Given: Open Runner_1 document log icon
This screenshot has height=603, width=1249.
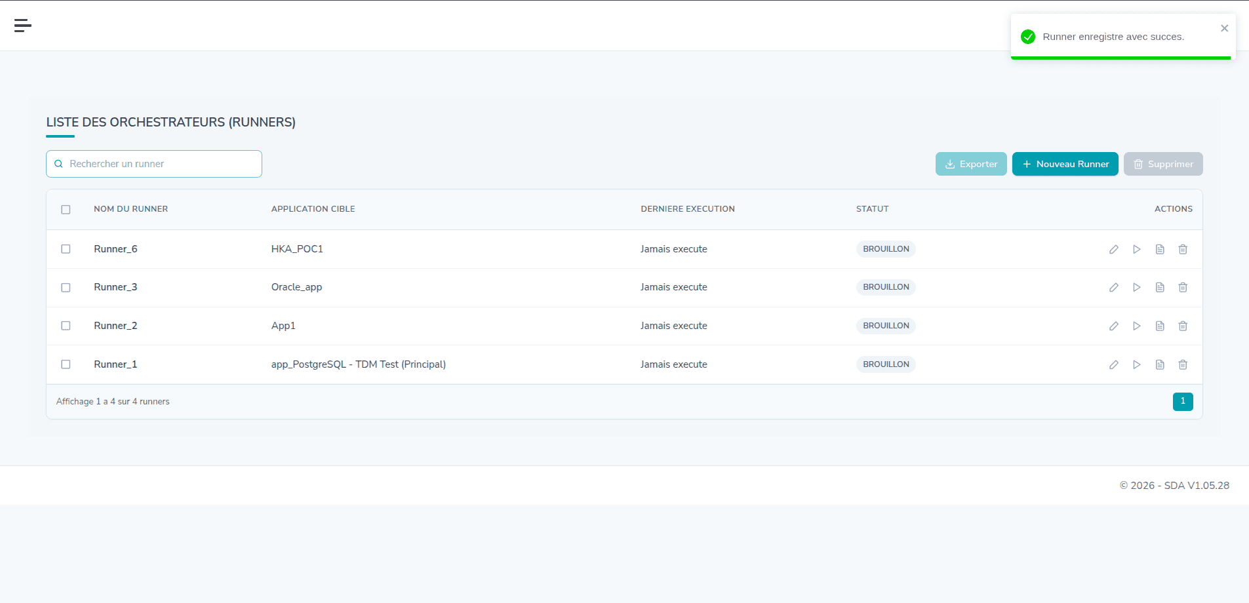Looking at the screenshot, I should pyautogui.click(x=1160, y=364).
